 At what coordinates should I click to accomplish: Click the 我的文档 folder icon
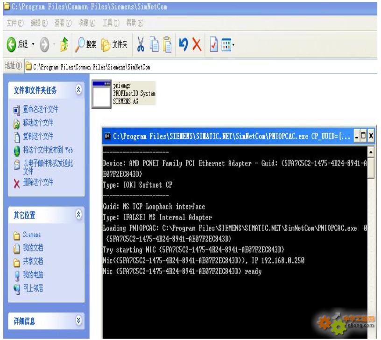pyautogui.click(x=17, y=249)
